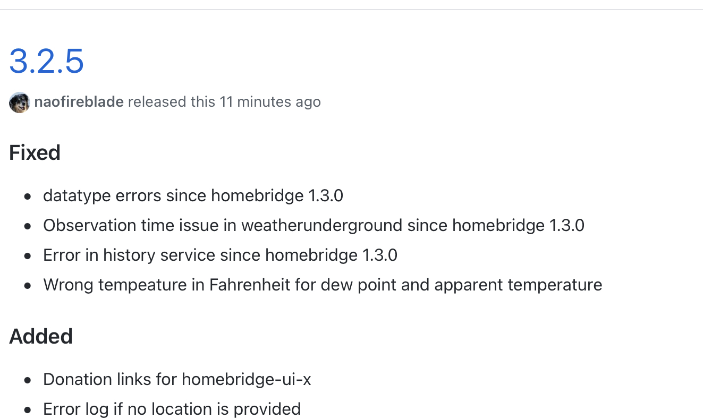Click the "apparent temperature" words

point(518,285)
